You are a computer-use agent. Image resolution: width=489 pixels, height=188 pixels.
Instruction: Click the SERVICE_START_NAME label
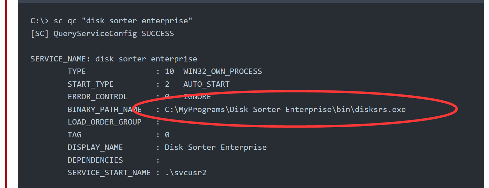tap(109, 173)
